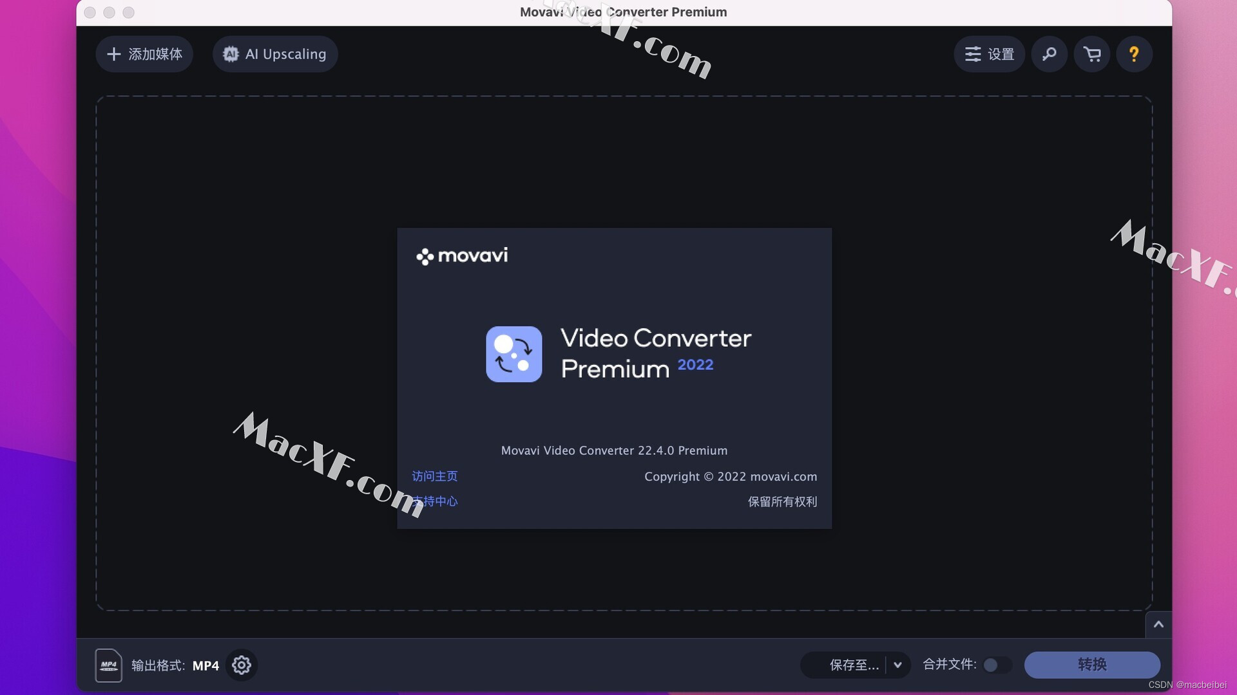Open the 设置 settings panel
This screenshot has height=695, width=1237.
(989, 54)
